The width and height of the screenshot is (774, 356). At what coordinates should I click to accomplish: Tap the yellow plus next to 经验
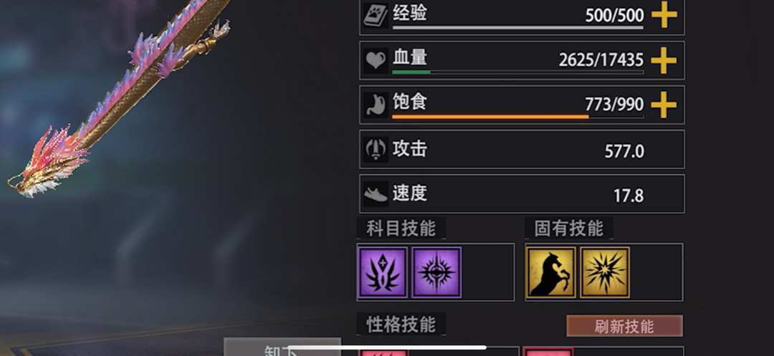[x=664, y=15]
